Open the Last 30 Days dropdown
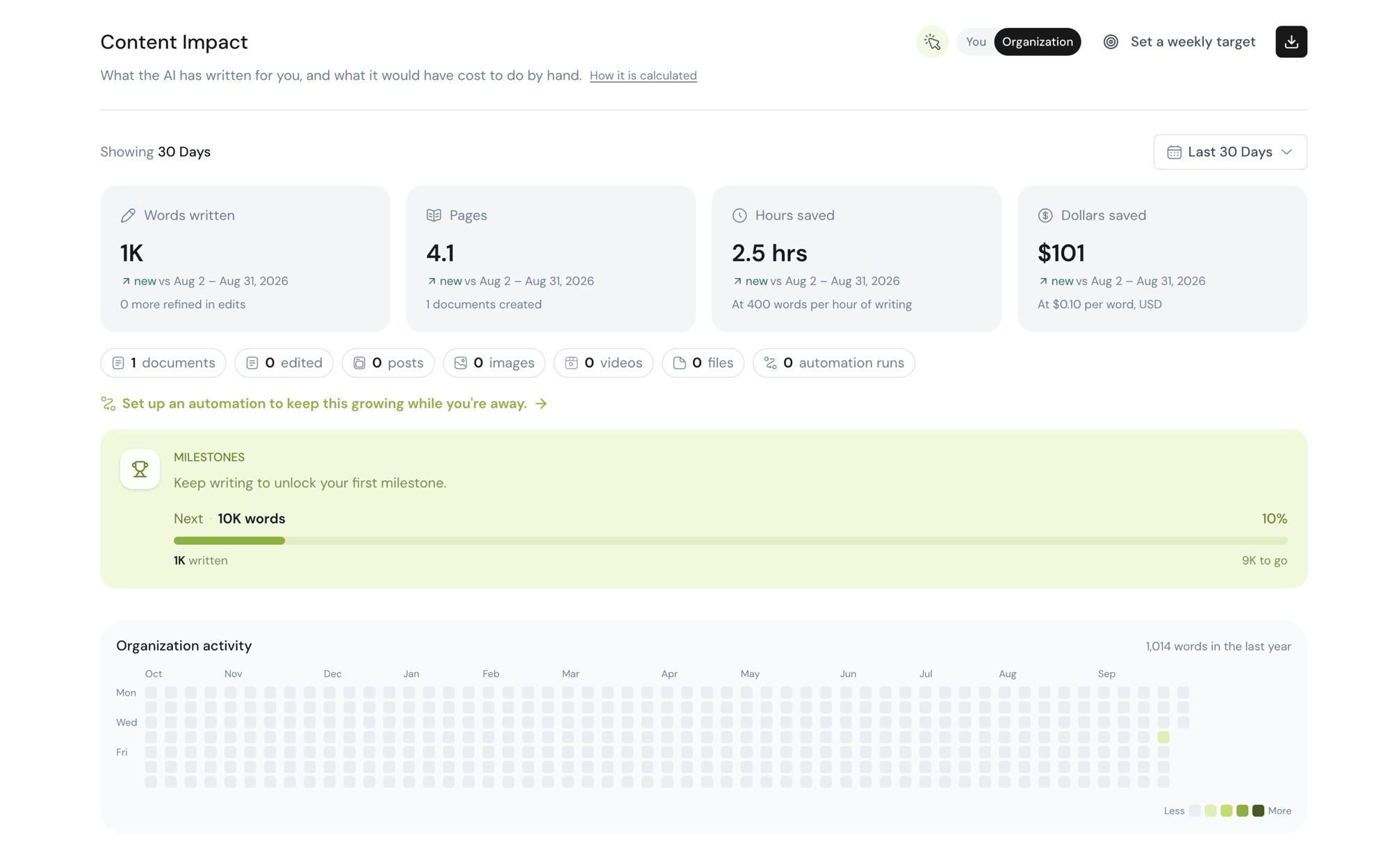This screenshot has width=1390, height=848. pyautogui.click(x=1229, y=152)
